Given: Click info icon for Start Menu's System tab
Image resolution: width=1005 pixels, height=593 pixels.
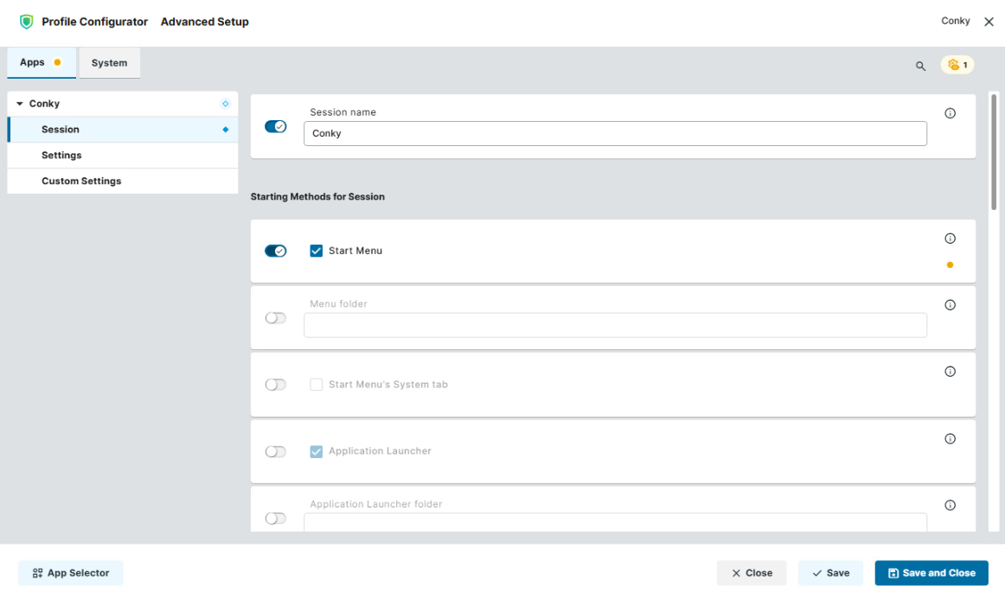Looking at the screenshot, I should pos(950,372).
